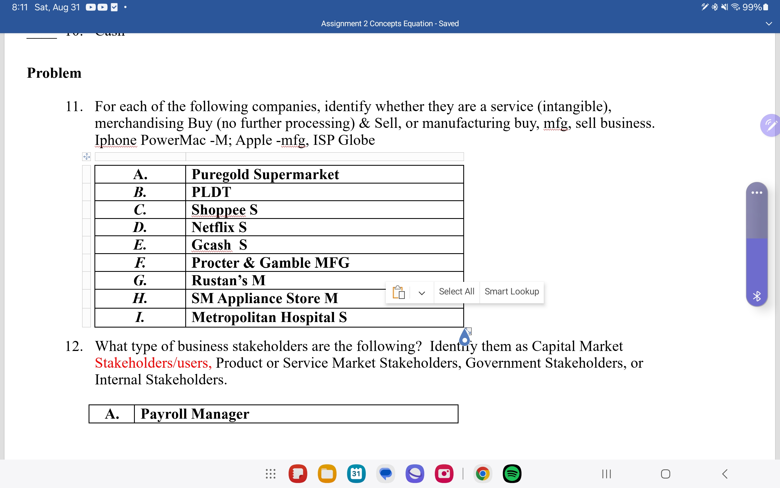Choose Select All in popup menu

[456, 291]
